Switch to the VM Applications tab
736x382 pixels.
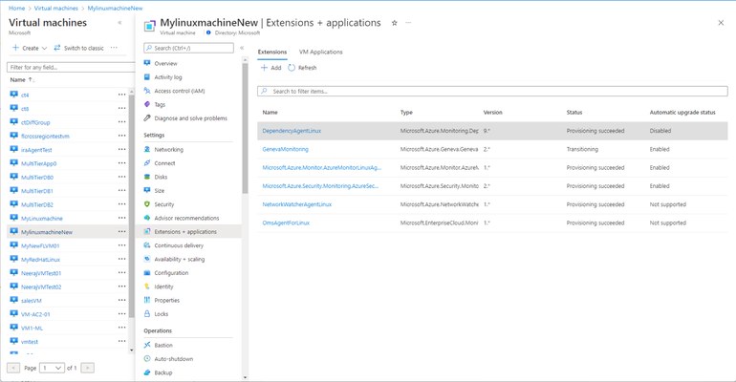[x=321, y=52]
